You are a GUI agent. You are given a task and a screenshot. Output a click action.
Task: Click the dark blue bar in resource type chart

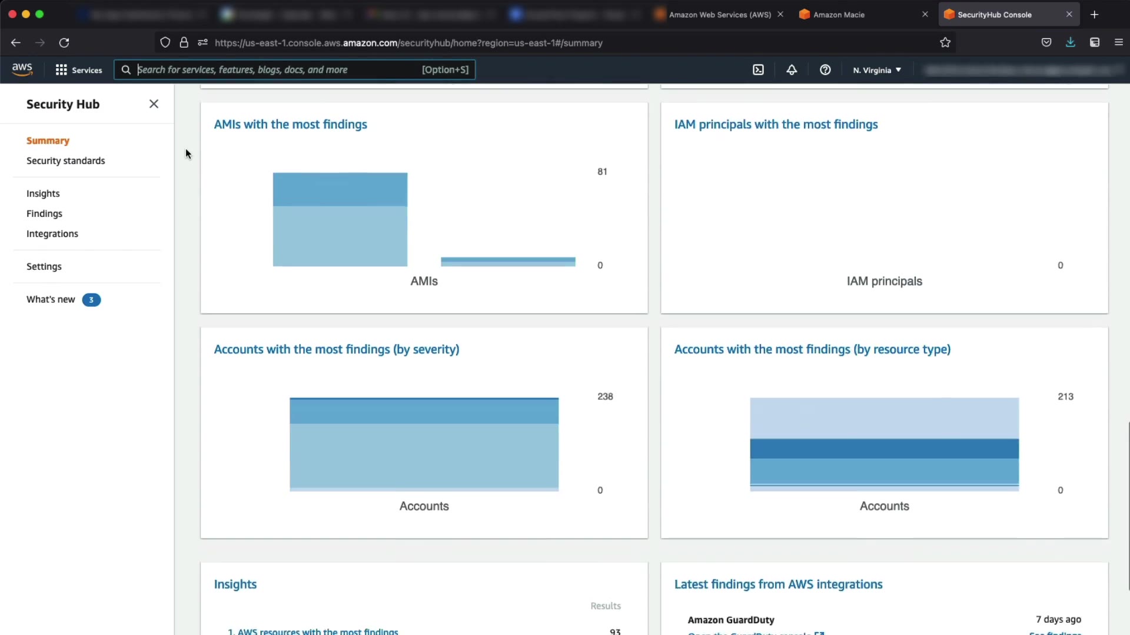point(884,449)
